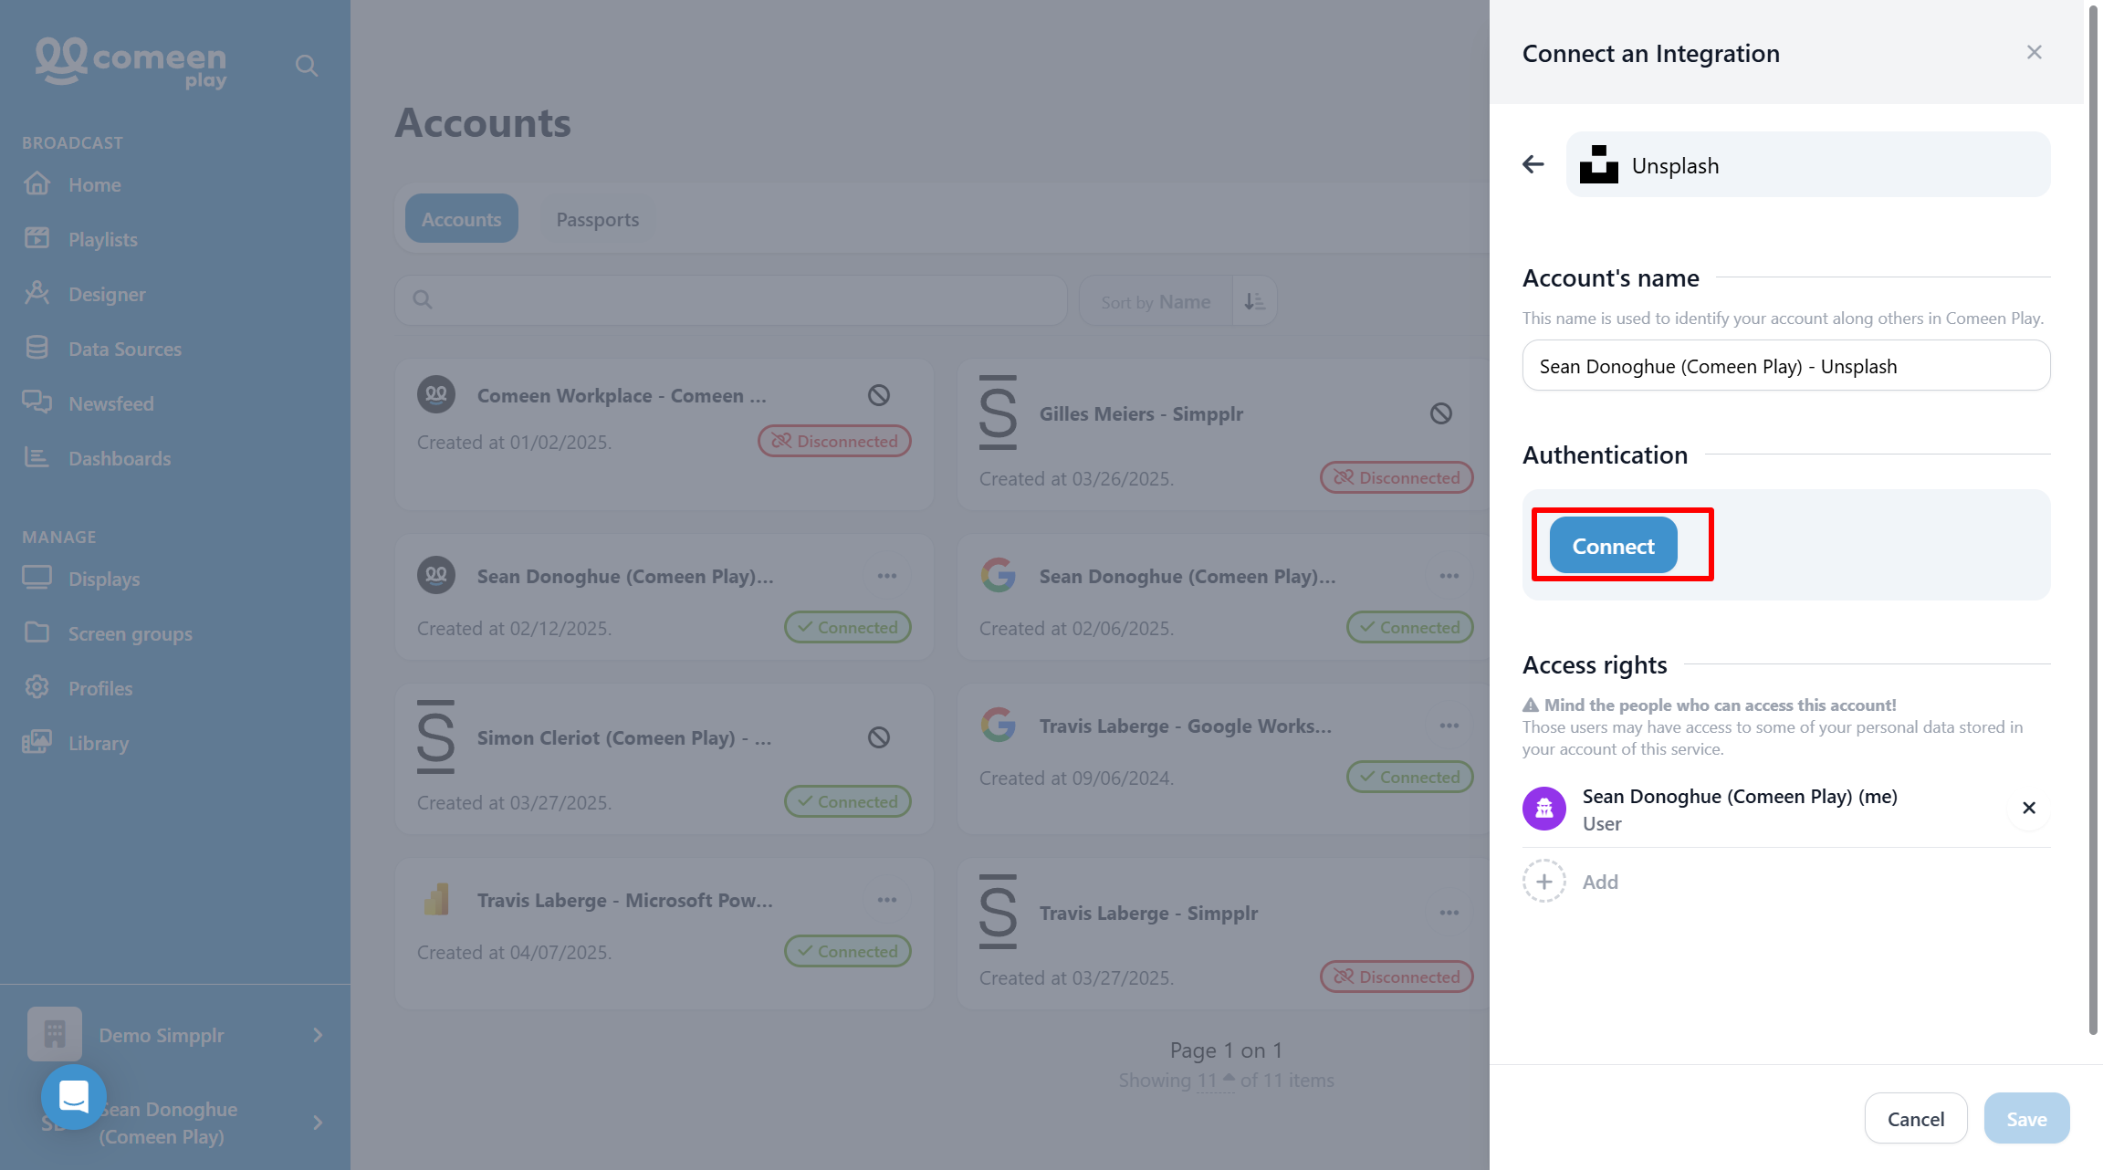This screenshot has height=1170, width=2103.
Task: Click the accounts search field
Action: pyautogui.click(x=731, y=299)
